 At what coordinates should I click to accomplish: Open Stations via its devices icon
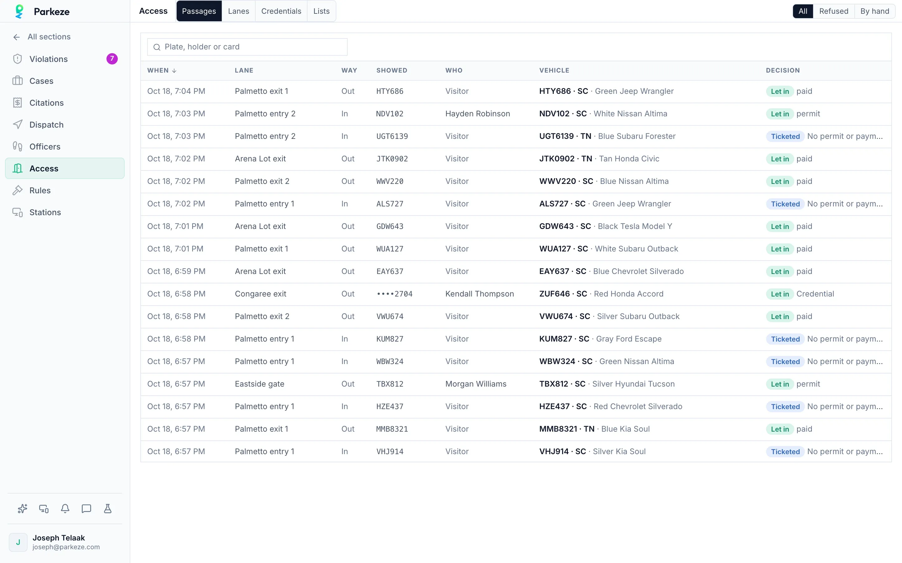point(18,212)
